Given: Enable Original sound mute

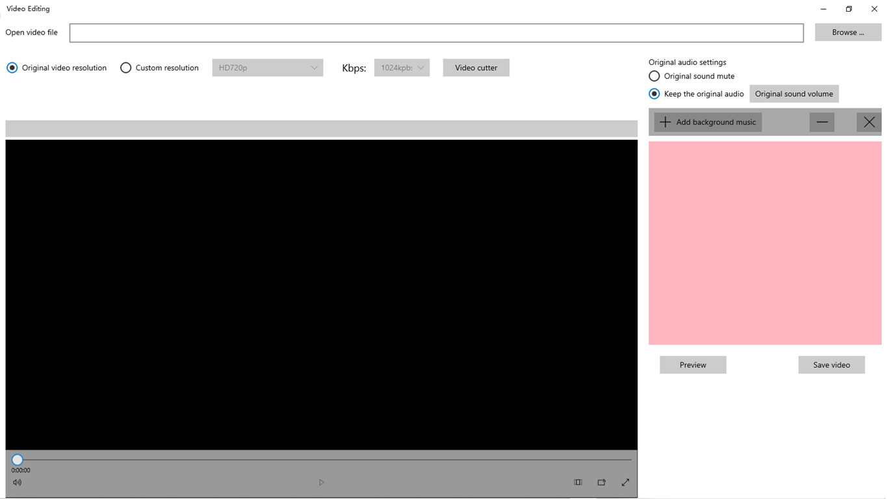Looking at the screenshot, I should [x=654, y=75].
